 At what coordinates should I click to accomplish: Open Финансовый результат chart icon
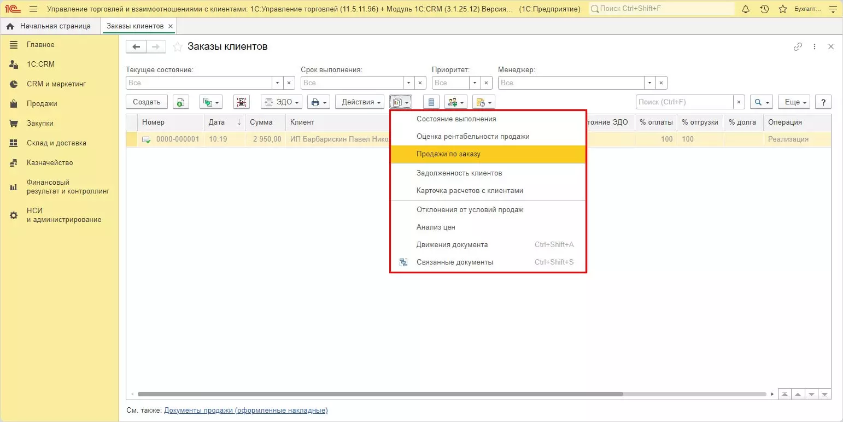coord(14,187)
